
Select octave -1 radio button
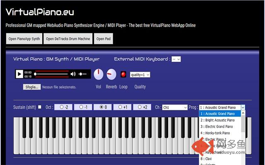click(81, 107)
